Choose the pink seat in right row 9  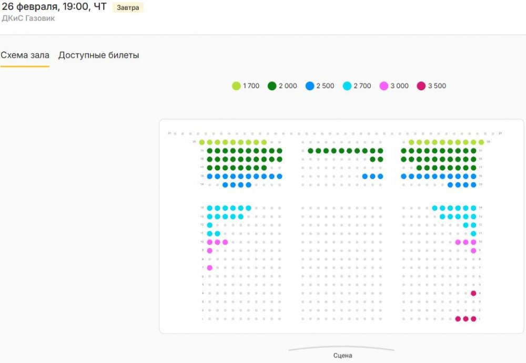click(473, 251)
